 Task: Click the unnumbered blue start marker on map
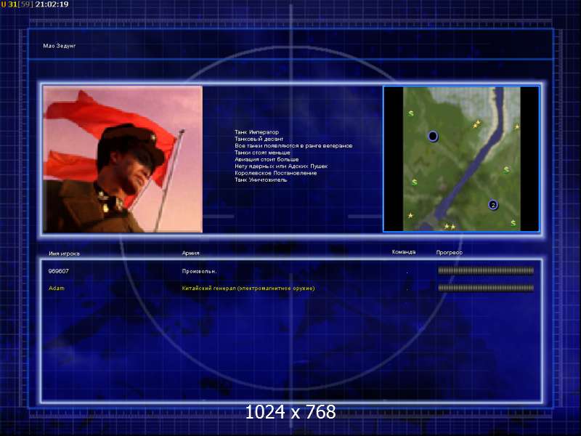click(432, 136)
